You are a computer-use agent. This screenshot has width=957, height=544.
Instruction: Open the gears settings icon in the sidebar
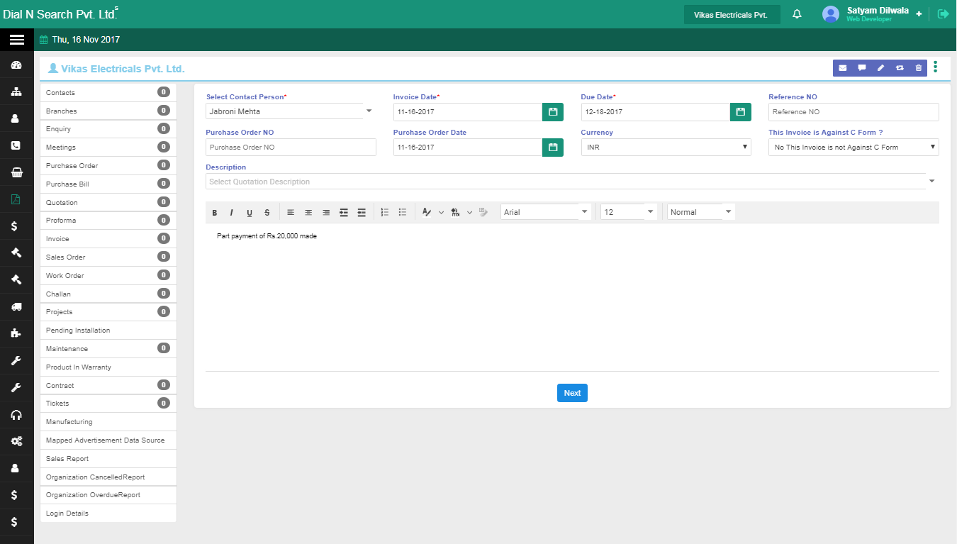point(16,441)
